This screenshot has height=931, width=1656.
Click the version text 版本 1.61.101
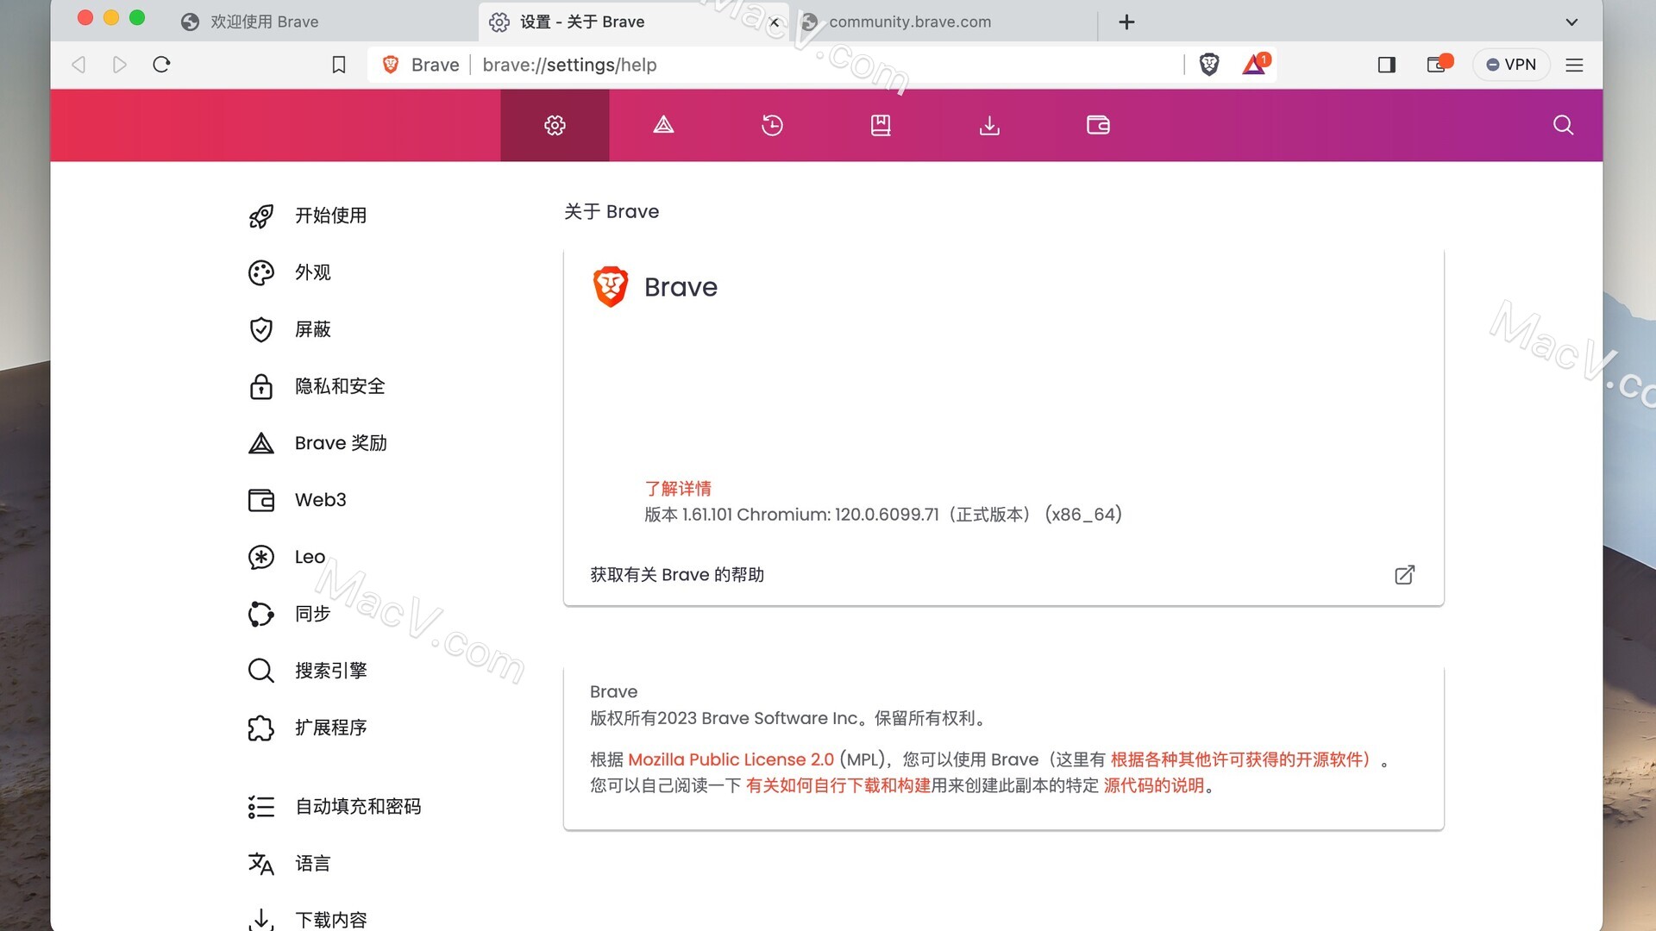(882, 515)
